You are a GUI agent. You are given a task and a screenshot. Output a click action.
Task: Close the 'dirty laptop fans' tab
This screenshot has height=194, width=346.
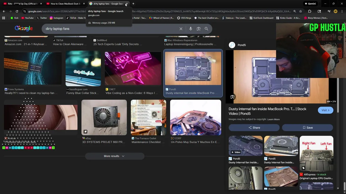pyautogui.click(x=127, y=4)
